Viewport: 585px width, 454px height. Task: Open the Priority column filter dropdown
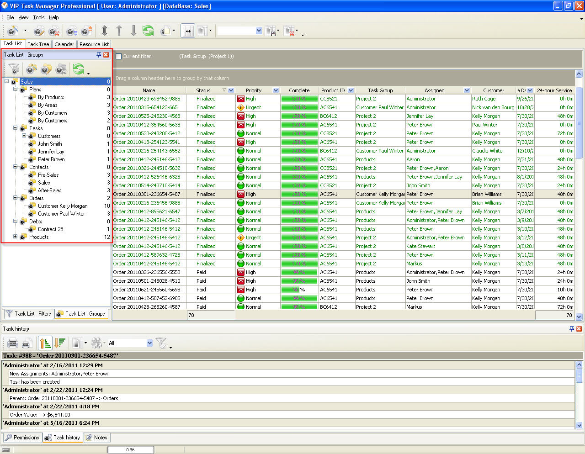coord(276,90)
